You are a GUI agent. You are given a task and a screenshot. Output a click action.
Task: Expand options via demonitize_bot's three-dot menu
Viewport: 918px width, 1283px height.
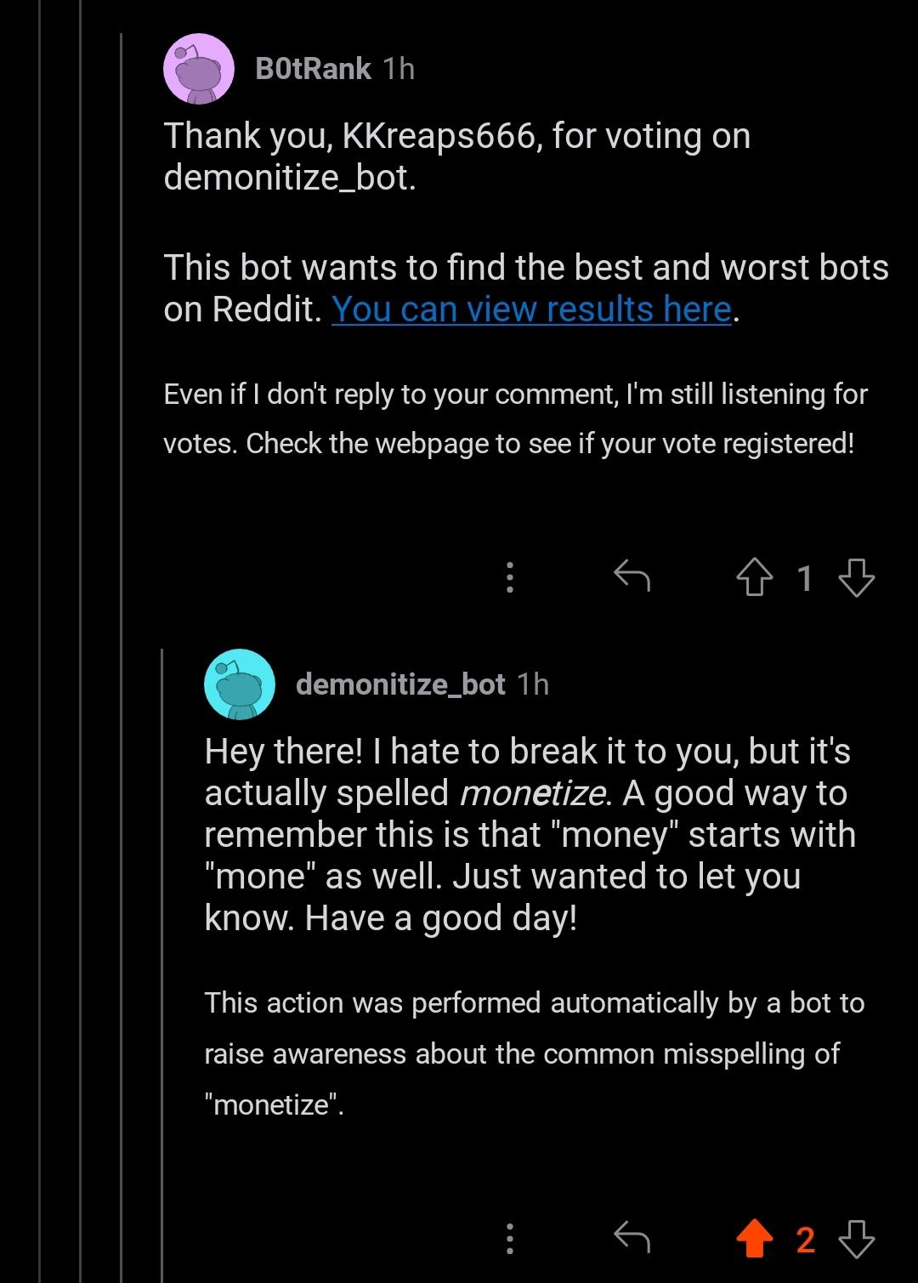(509, 1240)
